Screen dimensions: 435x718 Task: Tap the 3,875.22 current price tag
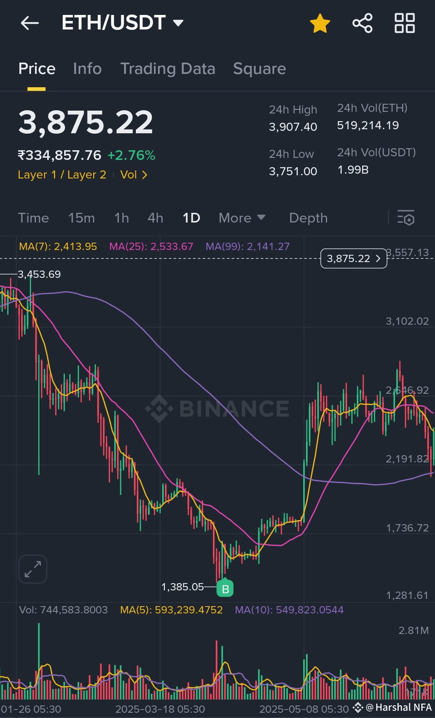[354, 258]
